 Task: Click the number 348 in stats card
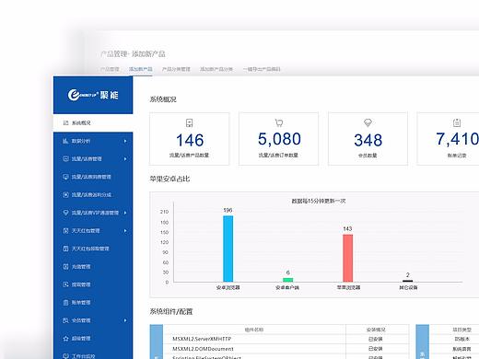pyautogui.click(x=368, y=140)
